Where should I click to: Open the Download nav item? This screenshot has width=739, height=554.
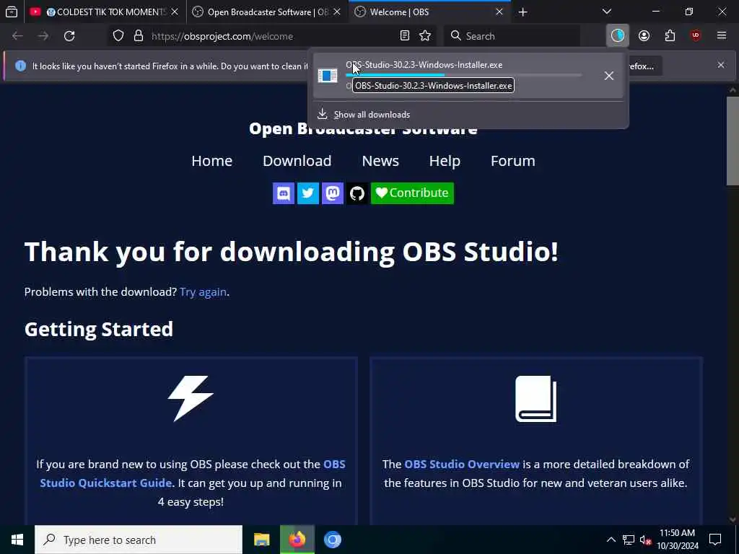click(297, 161)
